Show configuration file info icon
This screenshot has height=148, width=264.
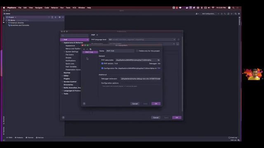pyautogui.click(x=102, y=68)
